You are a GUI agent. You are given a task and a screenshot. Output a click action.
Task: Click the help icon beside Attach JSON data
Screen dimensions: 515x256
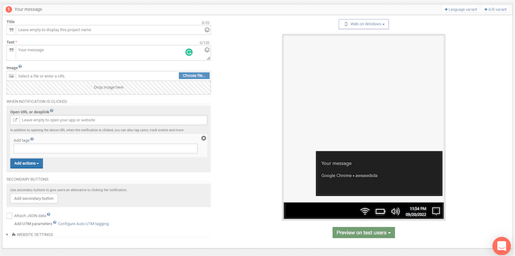(x=49, y=215)
